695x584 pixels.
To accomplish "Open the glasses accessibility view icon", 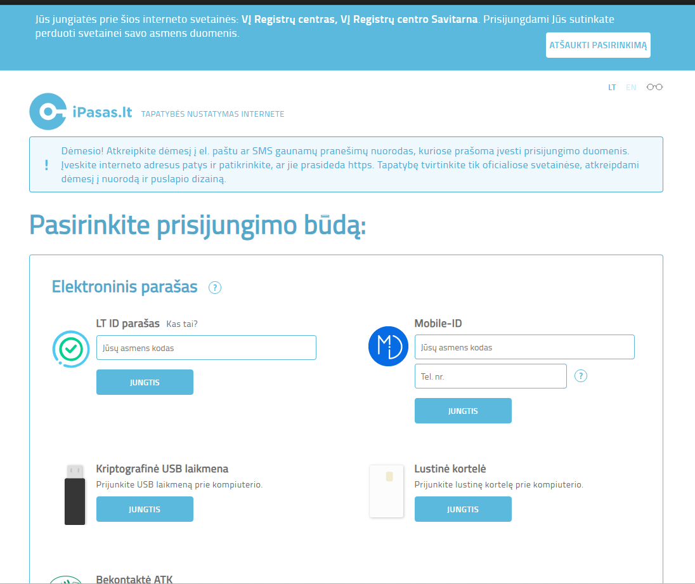I will point(654,87).
